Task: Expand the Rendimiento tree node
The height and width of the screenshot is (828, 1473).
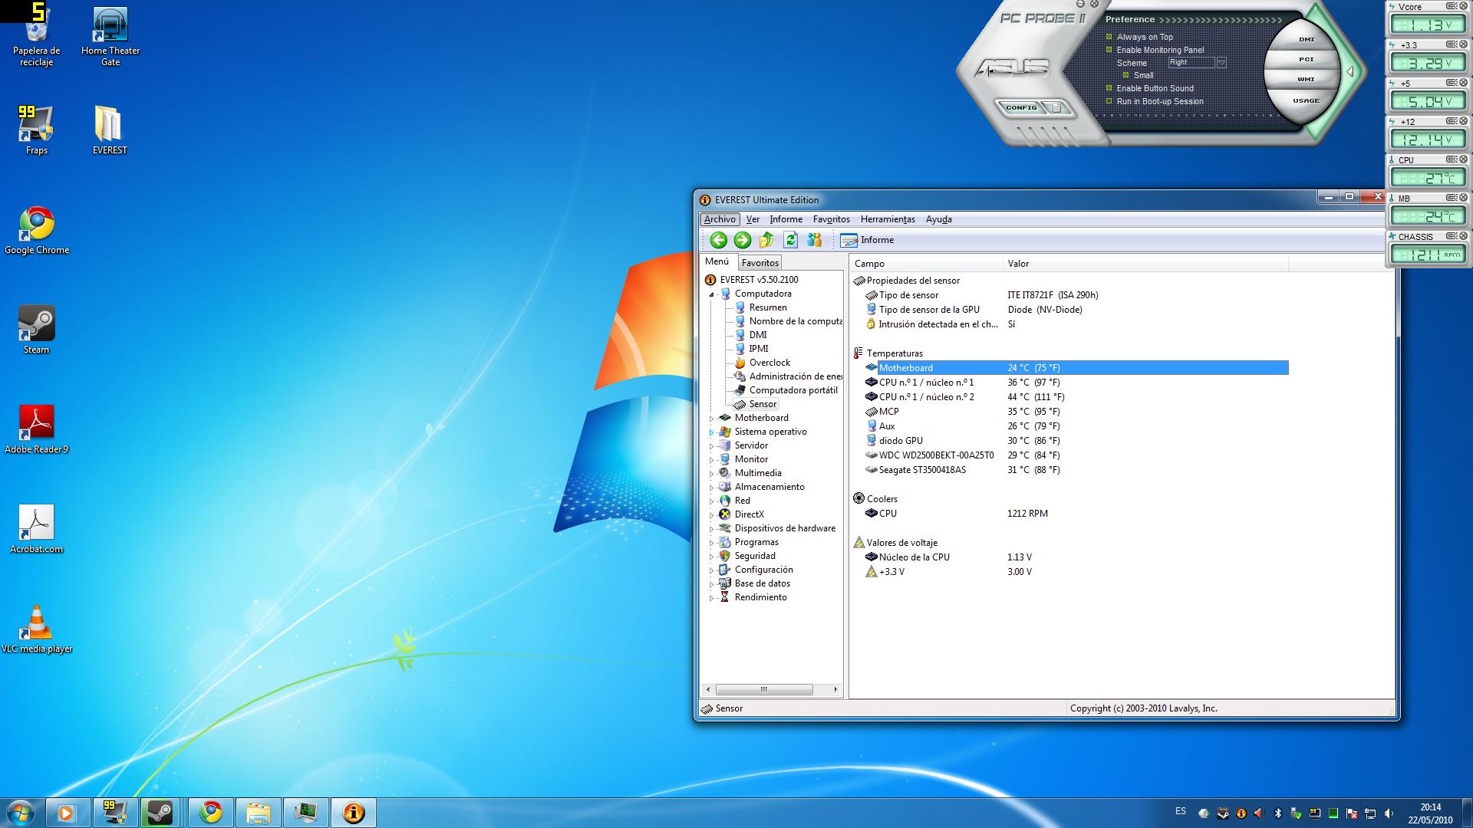Action: pyautogui.click(x=712, y=598)
